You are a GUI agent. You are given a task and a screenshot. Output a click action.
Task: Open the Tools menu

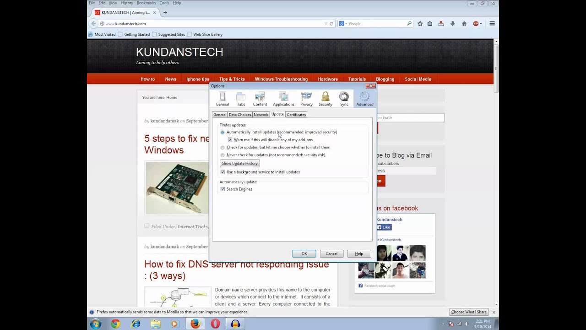(x=164, y=3)
